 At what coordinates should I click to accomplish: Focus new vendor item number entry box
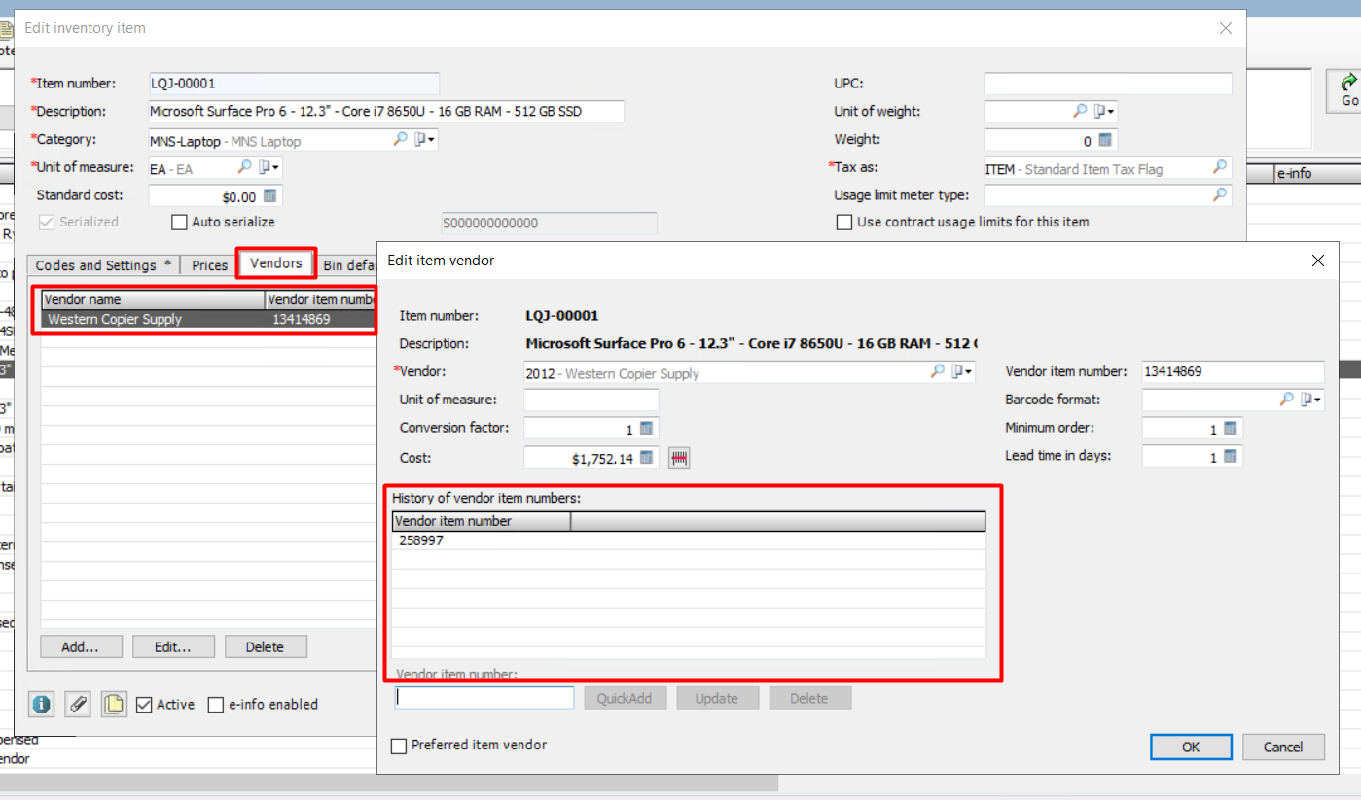484,698
